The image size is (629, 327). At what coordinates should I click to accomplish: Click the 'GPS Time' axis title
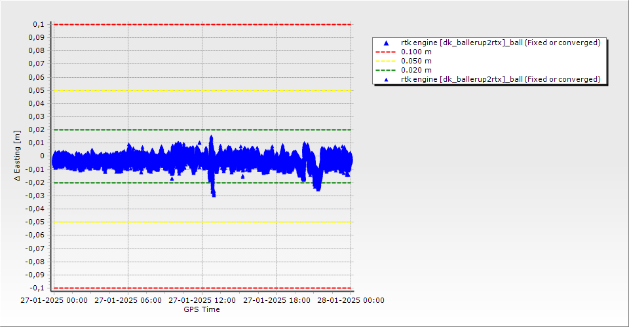click(x=202, y=309)
